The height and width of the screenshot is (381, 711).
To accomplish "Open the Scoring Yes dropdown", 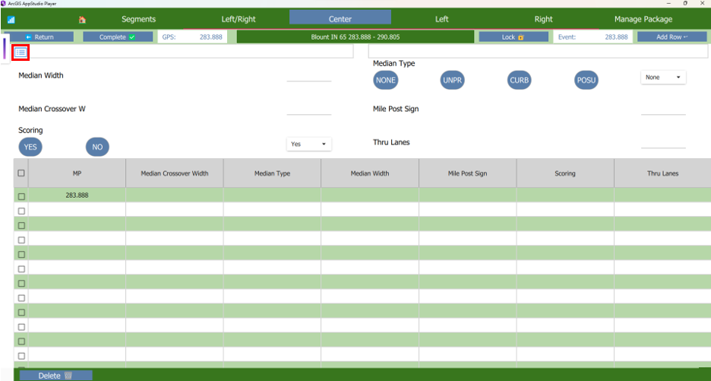I will tap(309, 144).
